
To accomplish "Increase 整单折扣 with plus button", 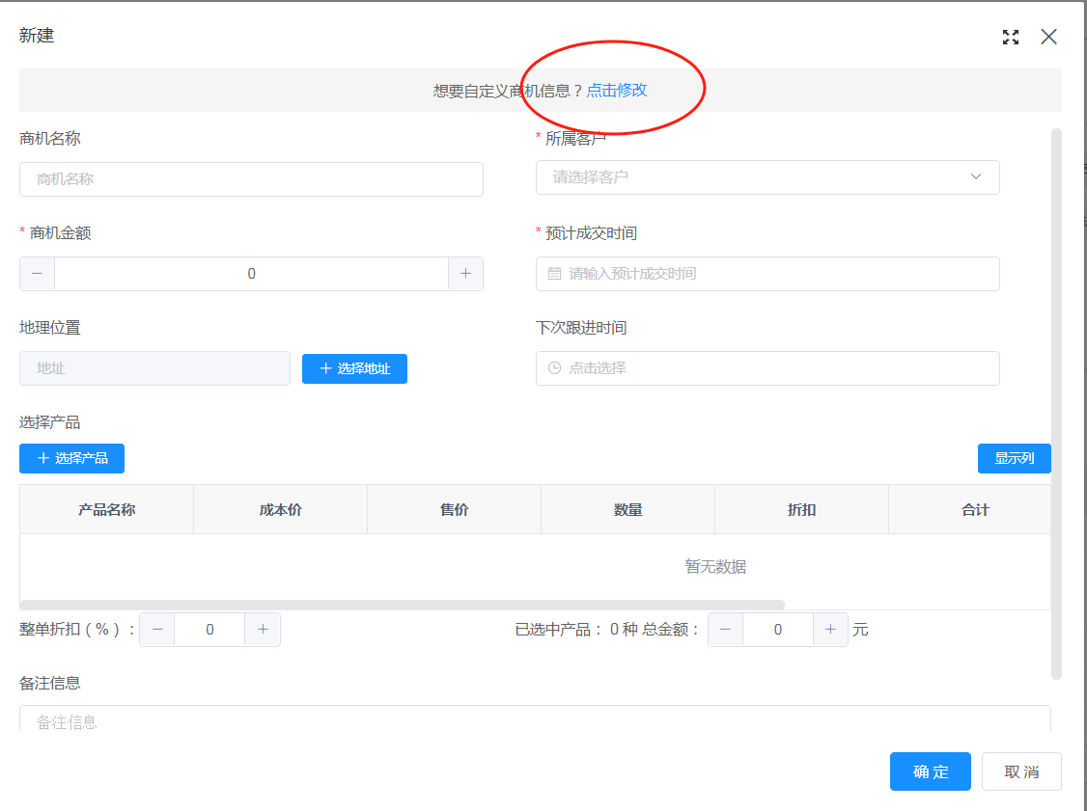I will (263, 630).
